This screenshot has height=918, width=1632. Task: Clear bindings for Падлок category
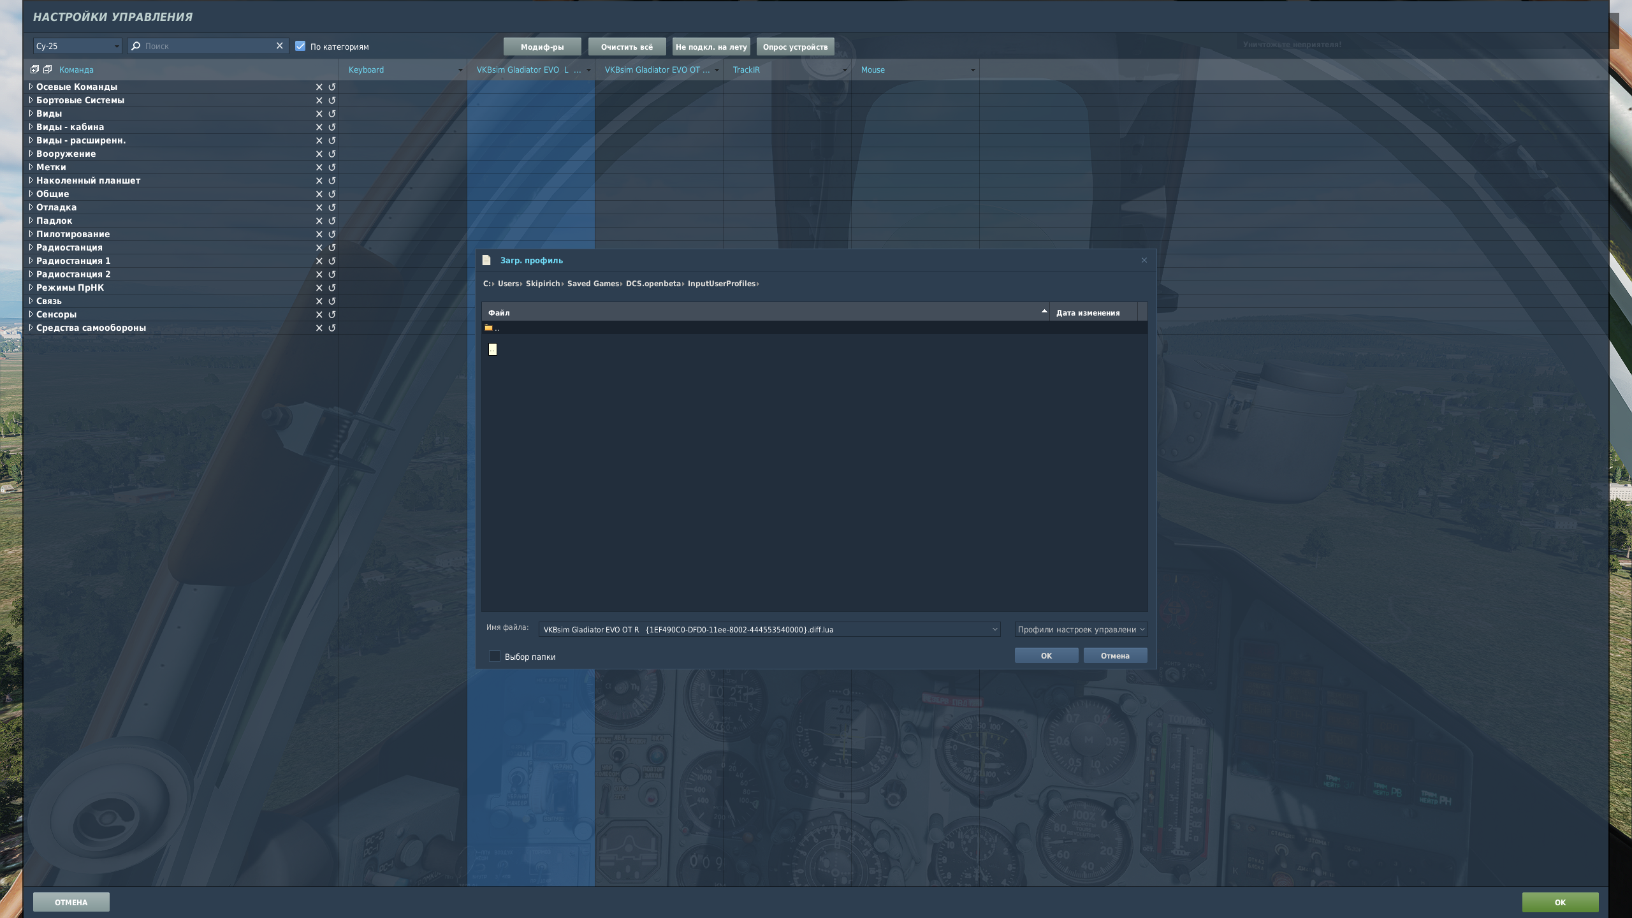(319, 221)
